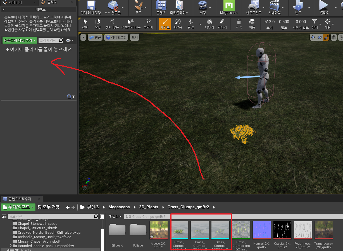This screenshot has width=343, height=251.
Task: Toggle folder search filter options icon
Action: tap(102, 216)
